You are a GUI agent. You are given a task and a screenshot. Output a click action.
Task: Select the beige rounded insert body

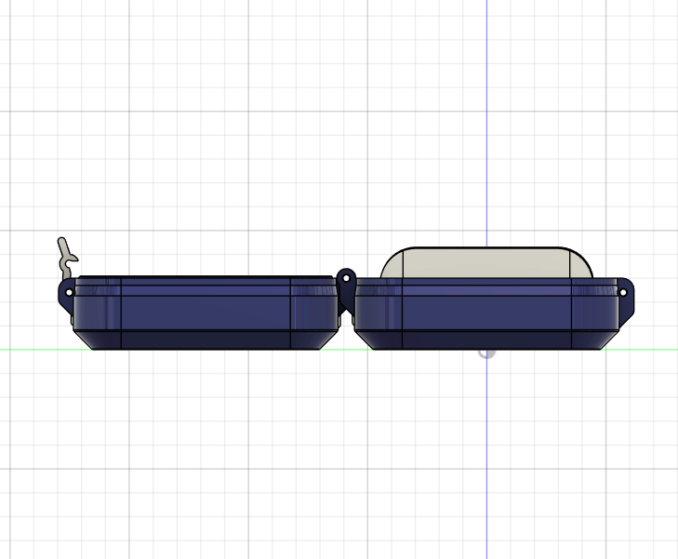[485, 263]
